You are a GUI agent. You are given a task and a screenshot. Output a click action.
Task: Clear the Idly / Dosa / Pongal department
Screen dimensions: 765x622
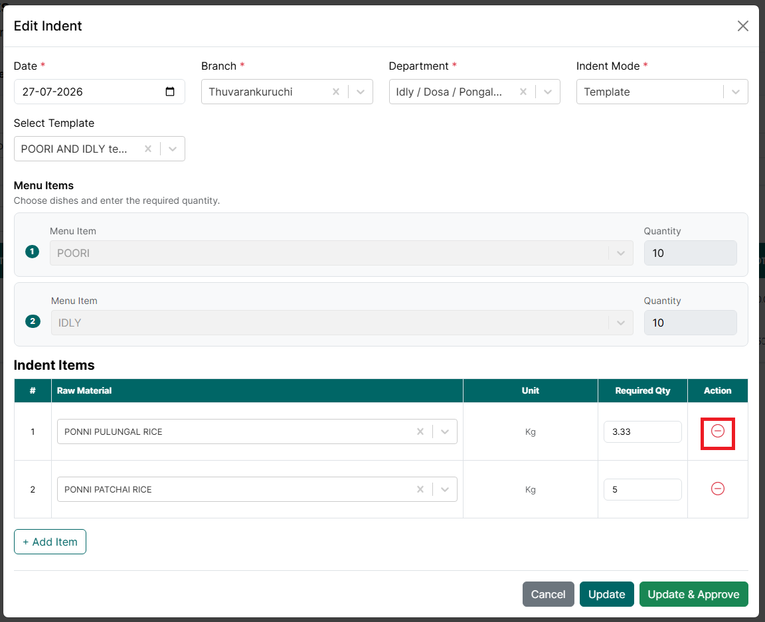[x=523, y=92]
